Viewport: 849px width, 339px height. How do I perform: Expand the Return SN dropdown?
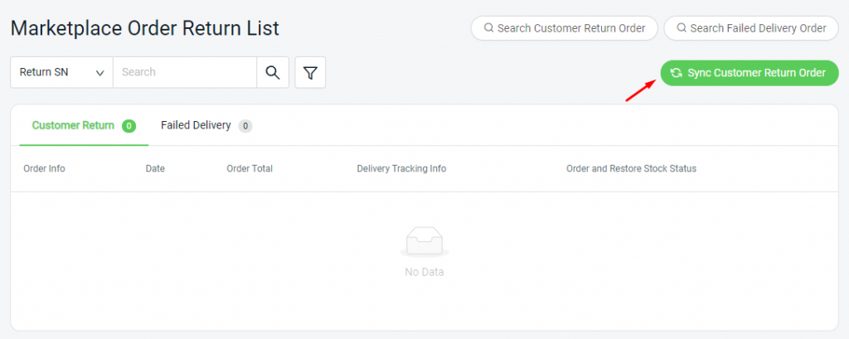61,72
